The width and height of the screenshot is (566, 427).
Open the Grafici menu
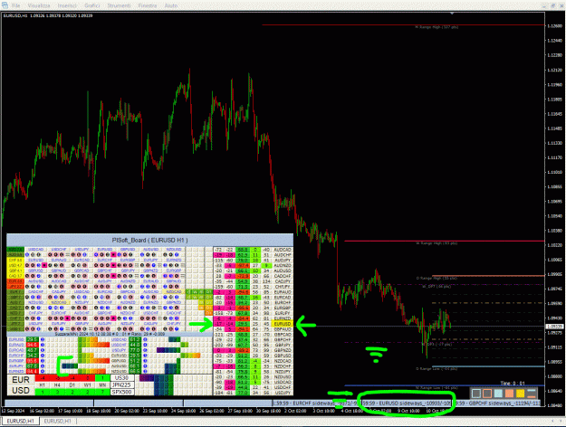point(92,5)
